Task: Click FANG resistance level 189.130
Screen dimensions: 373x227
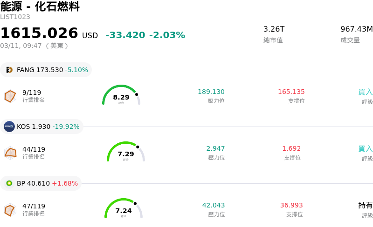Action: pos(211,92)
